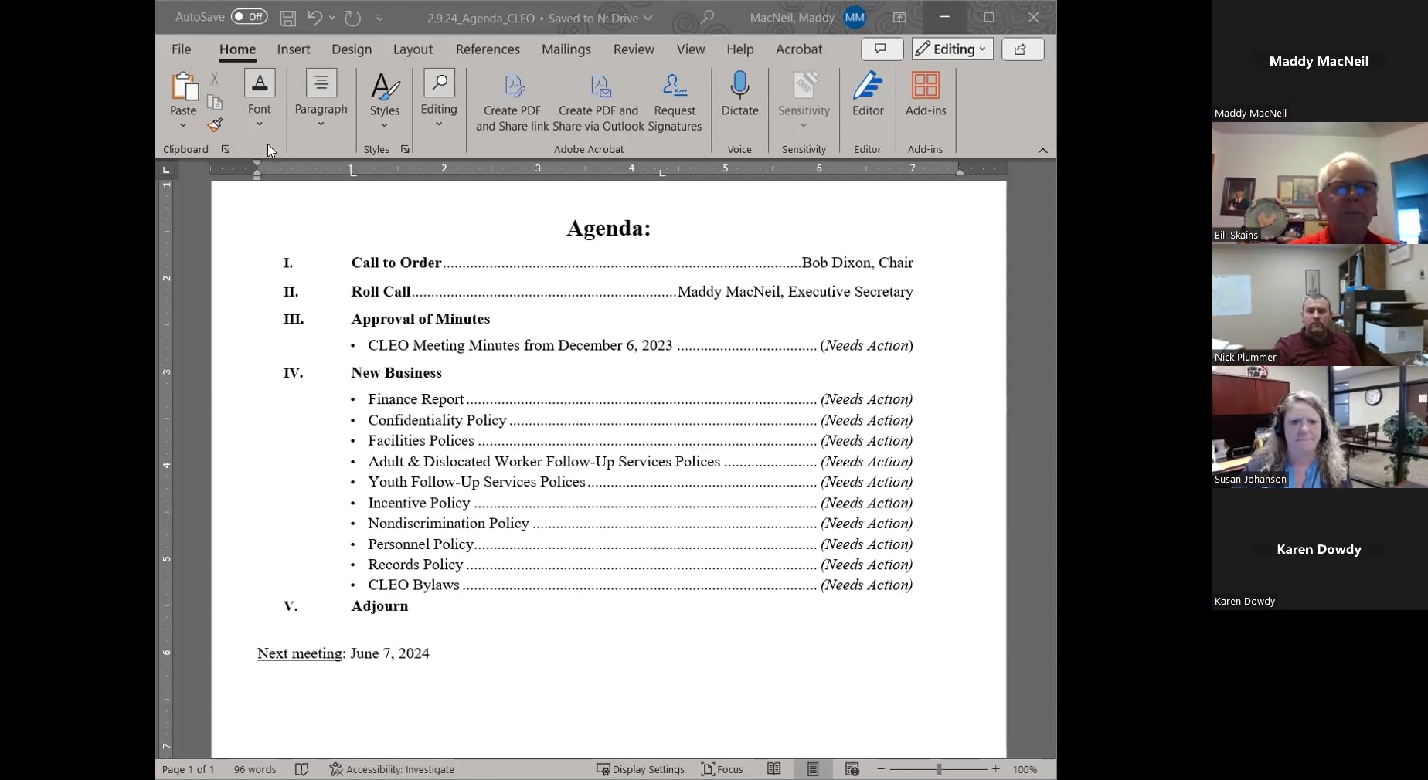Image resolution: width=1428 pixels, height=780 pixels.
Task: Create PDF and Share link
Action: [x=511, y=97]
